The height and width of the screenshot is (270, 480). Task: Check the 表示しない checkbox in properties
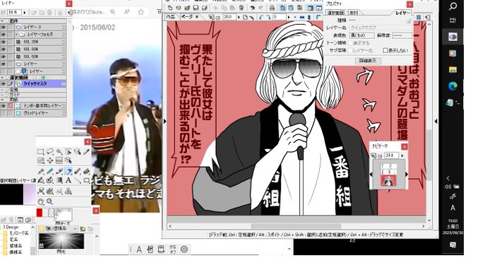click(x=385, y=50)
